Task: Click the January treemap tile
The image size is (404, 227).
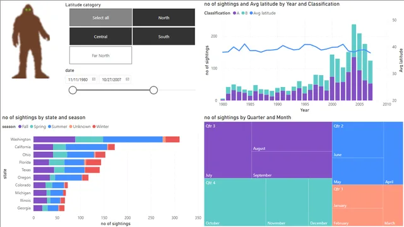Action: [358, 197]
